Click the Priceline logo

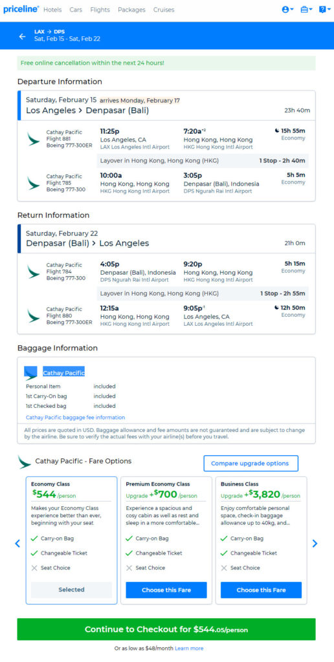[x=21, y=9]
